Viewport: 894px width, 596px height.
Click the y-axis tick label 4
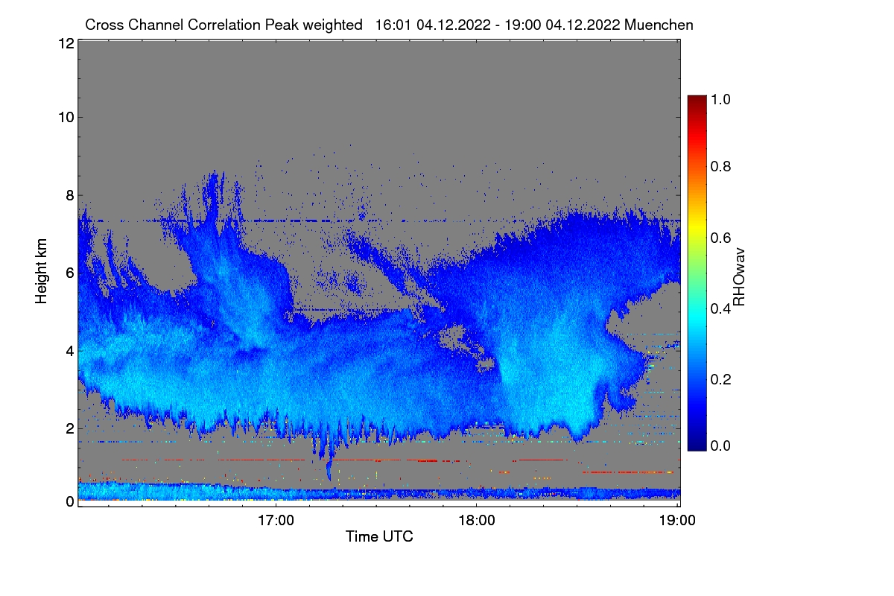click(69, 350)
